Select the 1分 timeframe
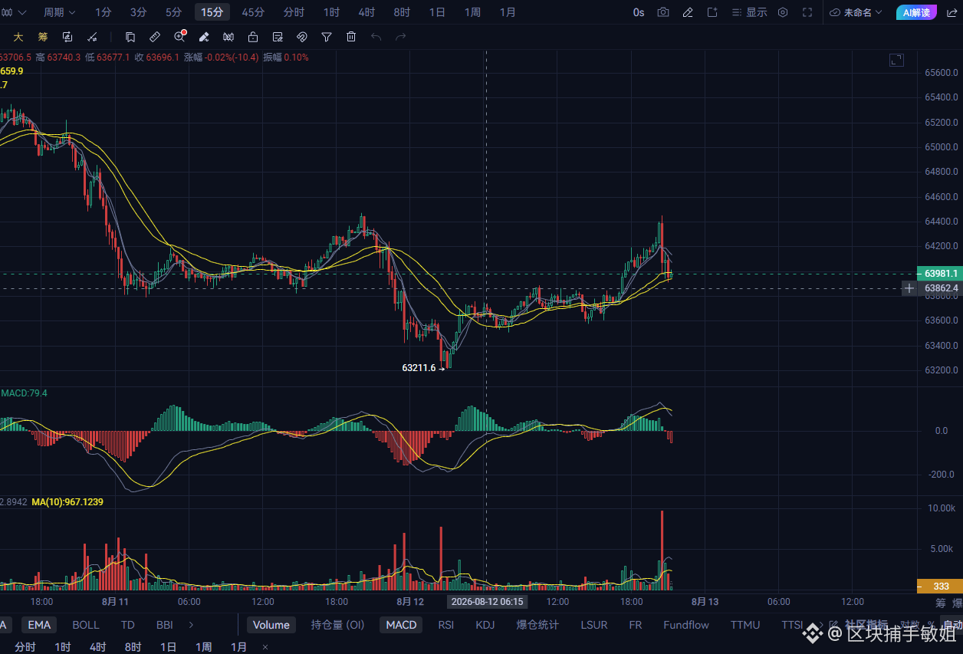The height and width of the screenshot is (654, 963). tap(104, 12)
